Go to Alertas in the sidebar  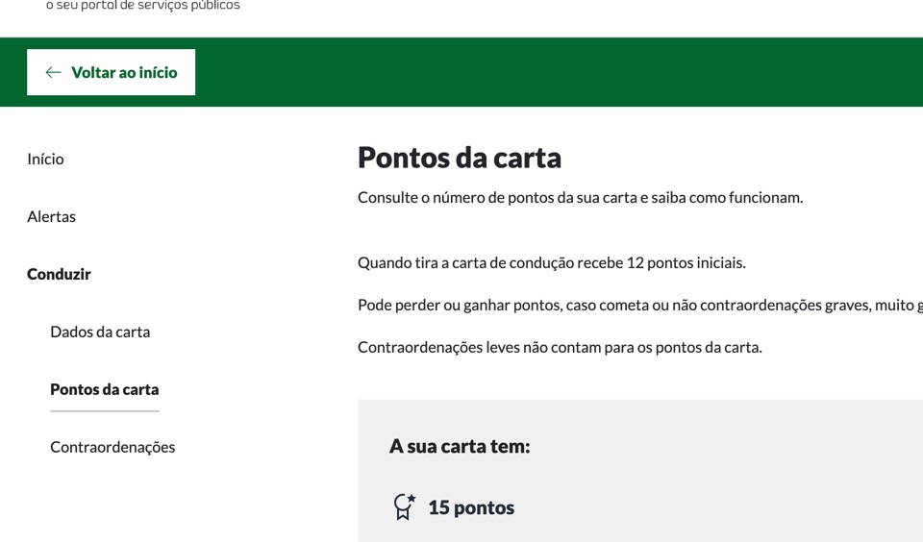coord(51,217)
